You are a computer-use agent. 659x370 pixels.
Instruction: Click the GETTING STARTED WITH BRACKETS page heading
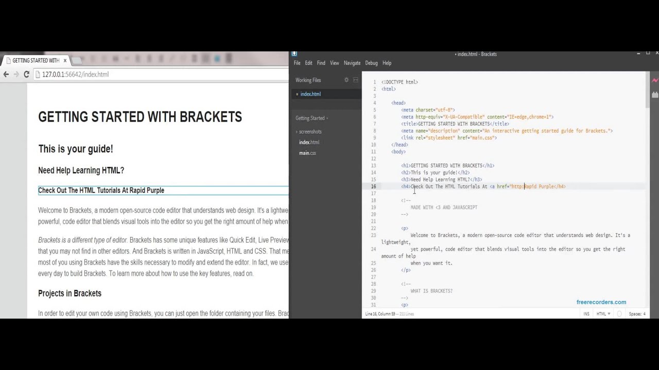click(x=140, y=117)
